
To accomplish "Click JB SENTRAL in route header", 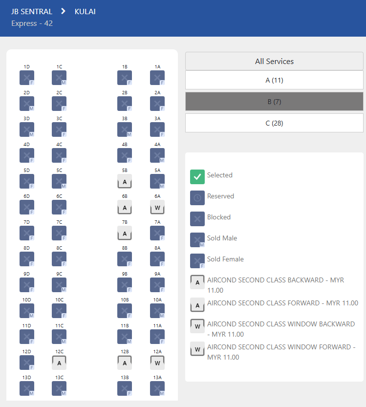I will (32, 12).
